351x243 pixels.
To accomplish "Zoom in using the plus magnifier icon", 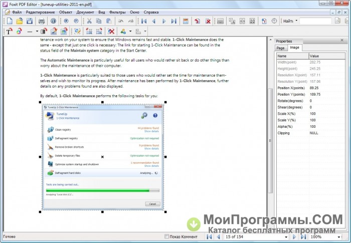I will (x=66, y=21).
